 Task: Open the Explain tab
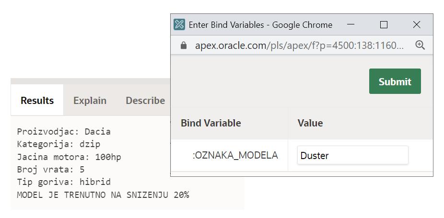90,101
